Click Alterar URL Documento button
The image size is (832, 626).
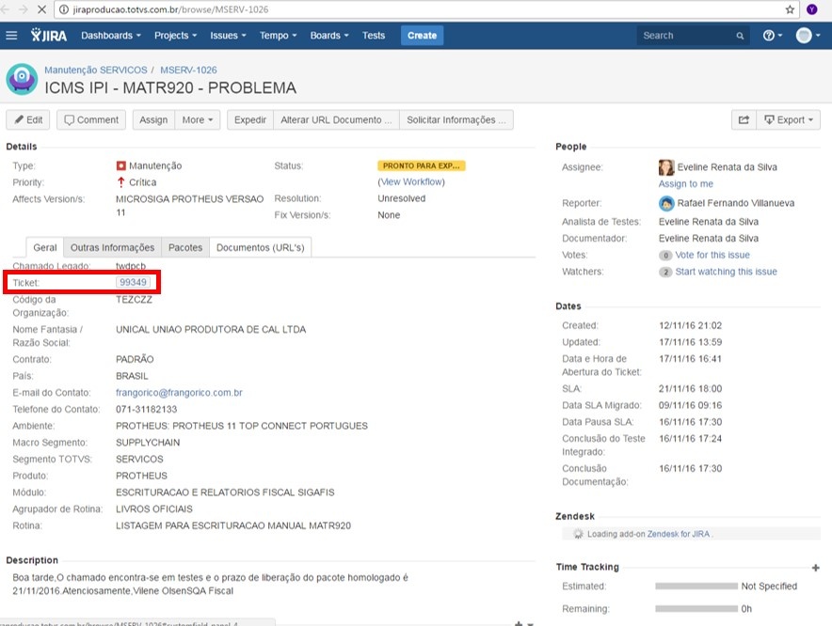click(336, 119)
